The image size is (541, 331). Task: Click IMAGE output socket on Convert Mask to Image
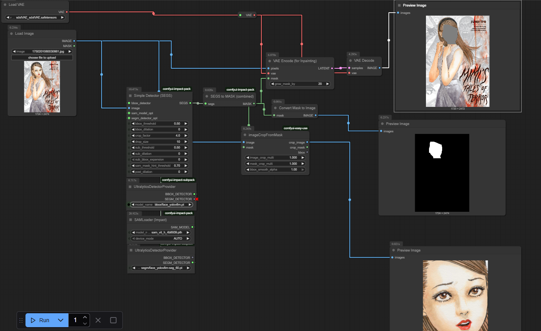[x=316, y=115]
